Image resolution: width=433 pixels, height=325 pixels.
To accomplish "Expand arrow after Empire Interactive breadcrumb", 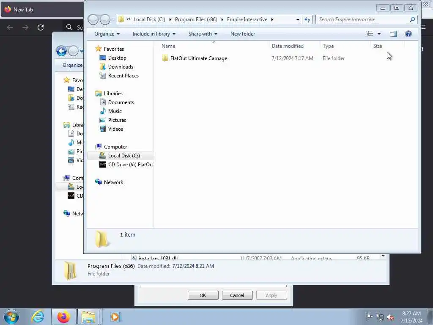I will tap(272, 19).
